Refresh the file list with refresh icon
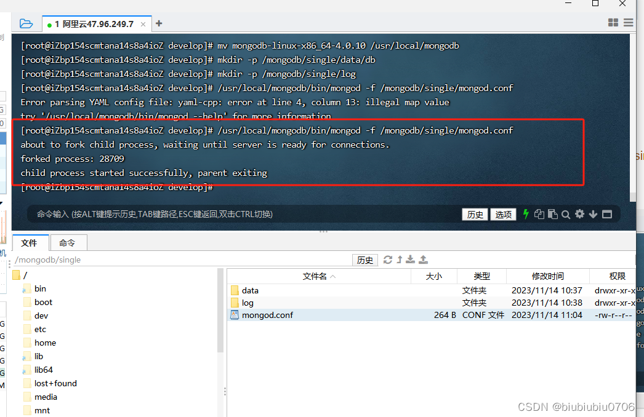The width and height of the screenshot is (644, 417). tap(388, 259)
